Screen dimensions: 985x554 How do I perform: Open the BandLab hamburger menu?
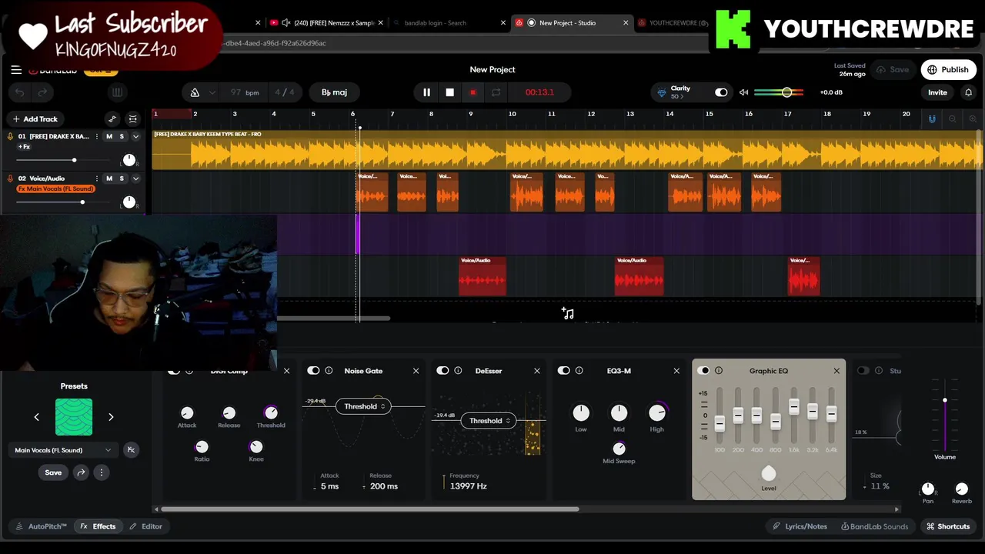16,70
